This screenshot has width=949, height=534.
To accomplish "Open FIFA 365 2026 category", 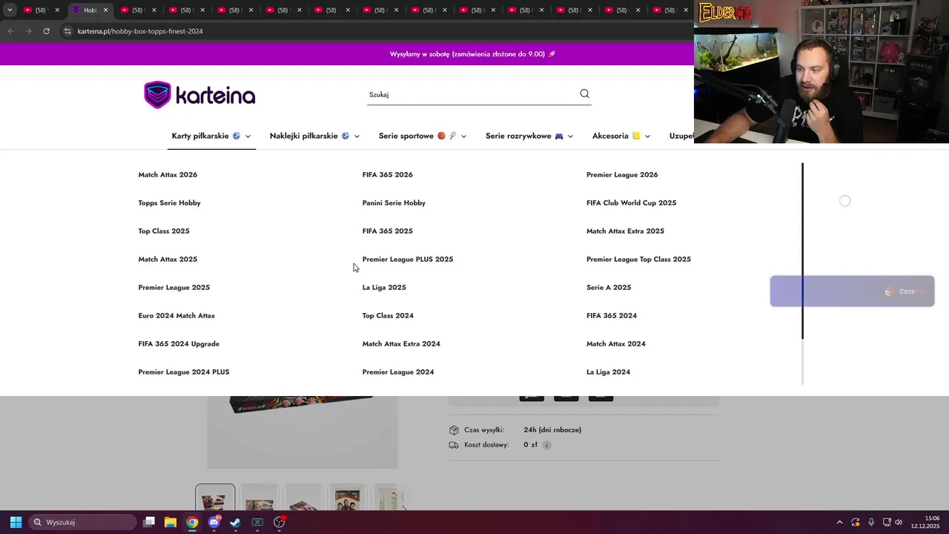I will pyautogui.click(x=387, y=175).
